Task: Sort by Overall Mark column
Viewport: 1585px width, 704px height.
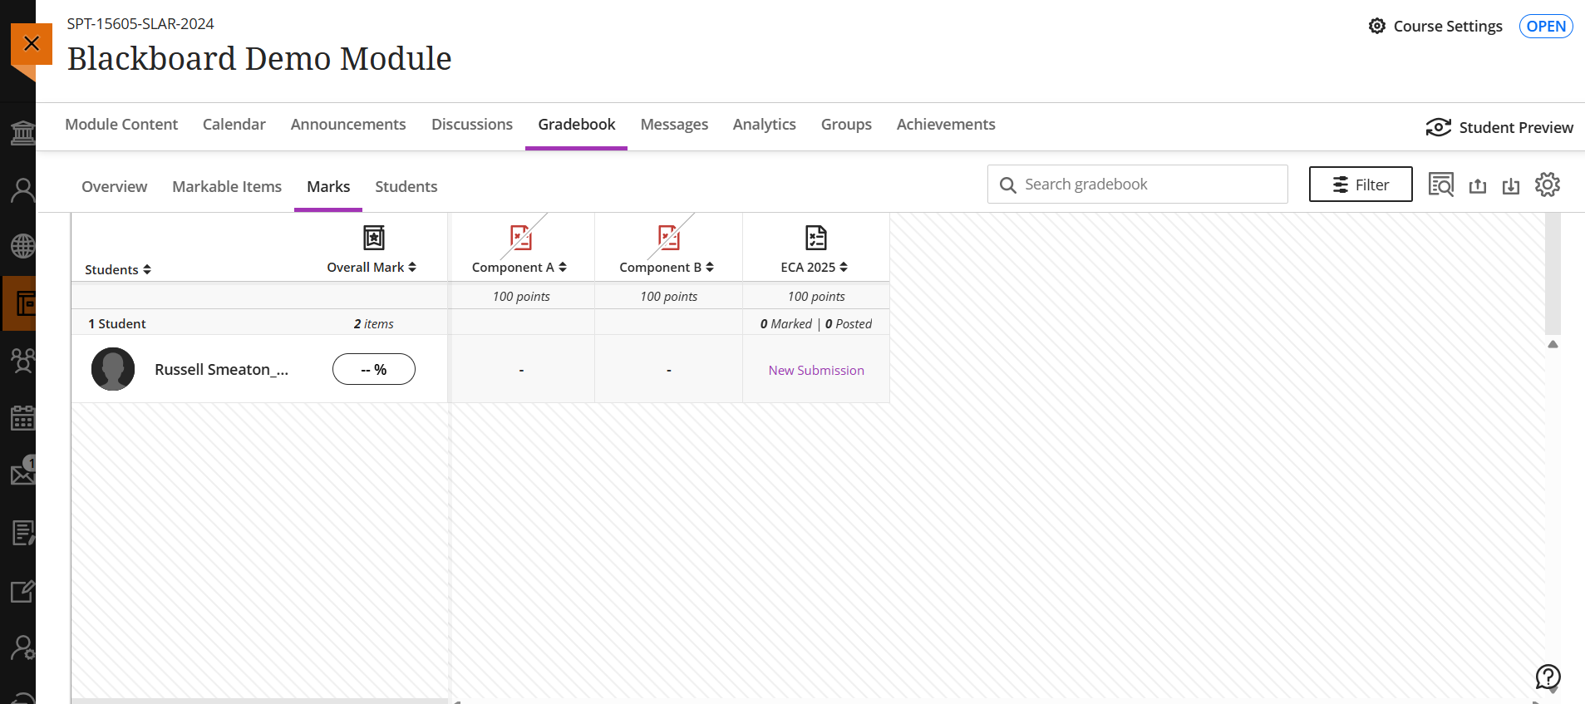Action: tap(412, 267)
